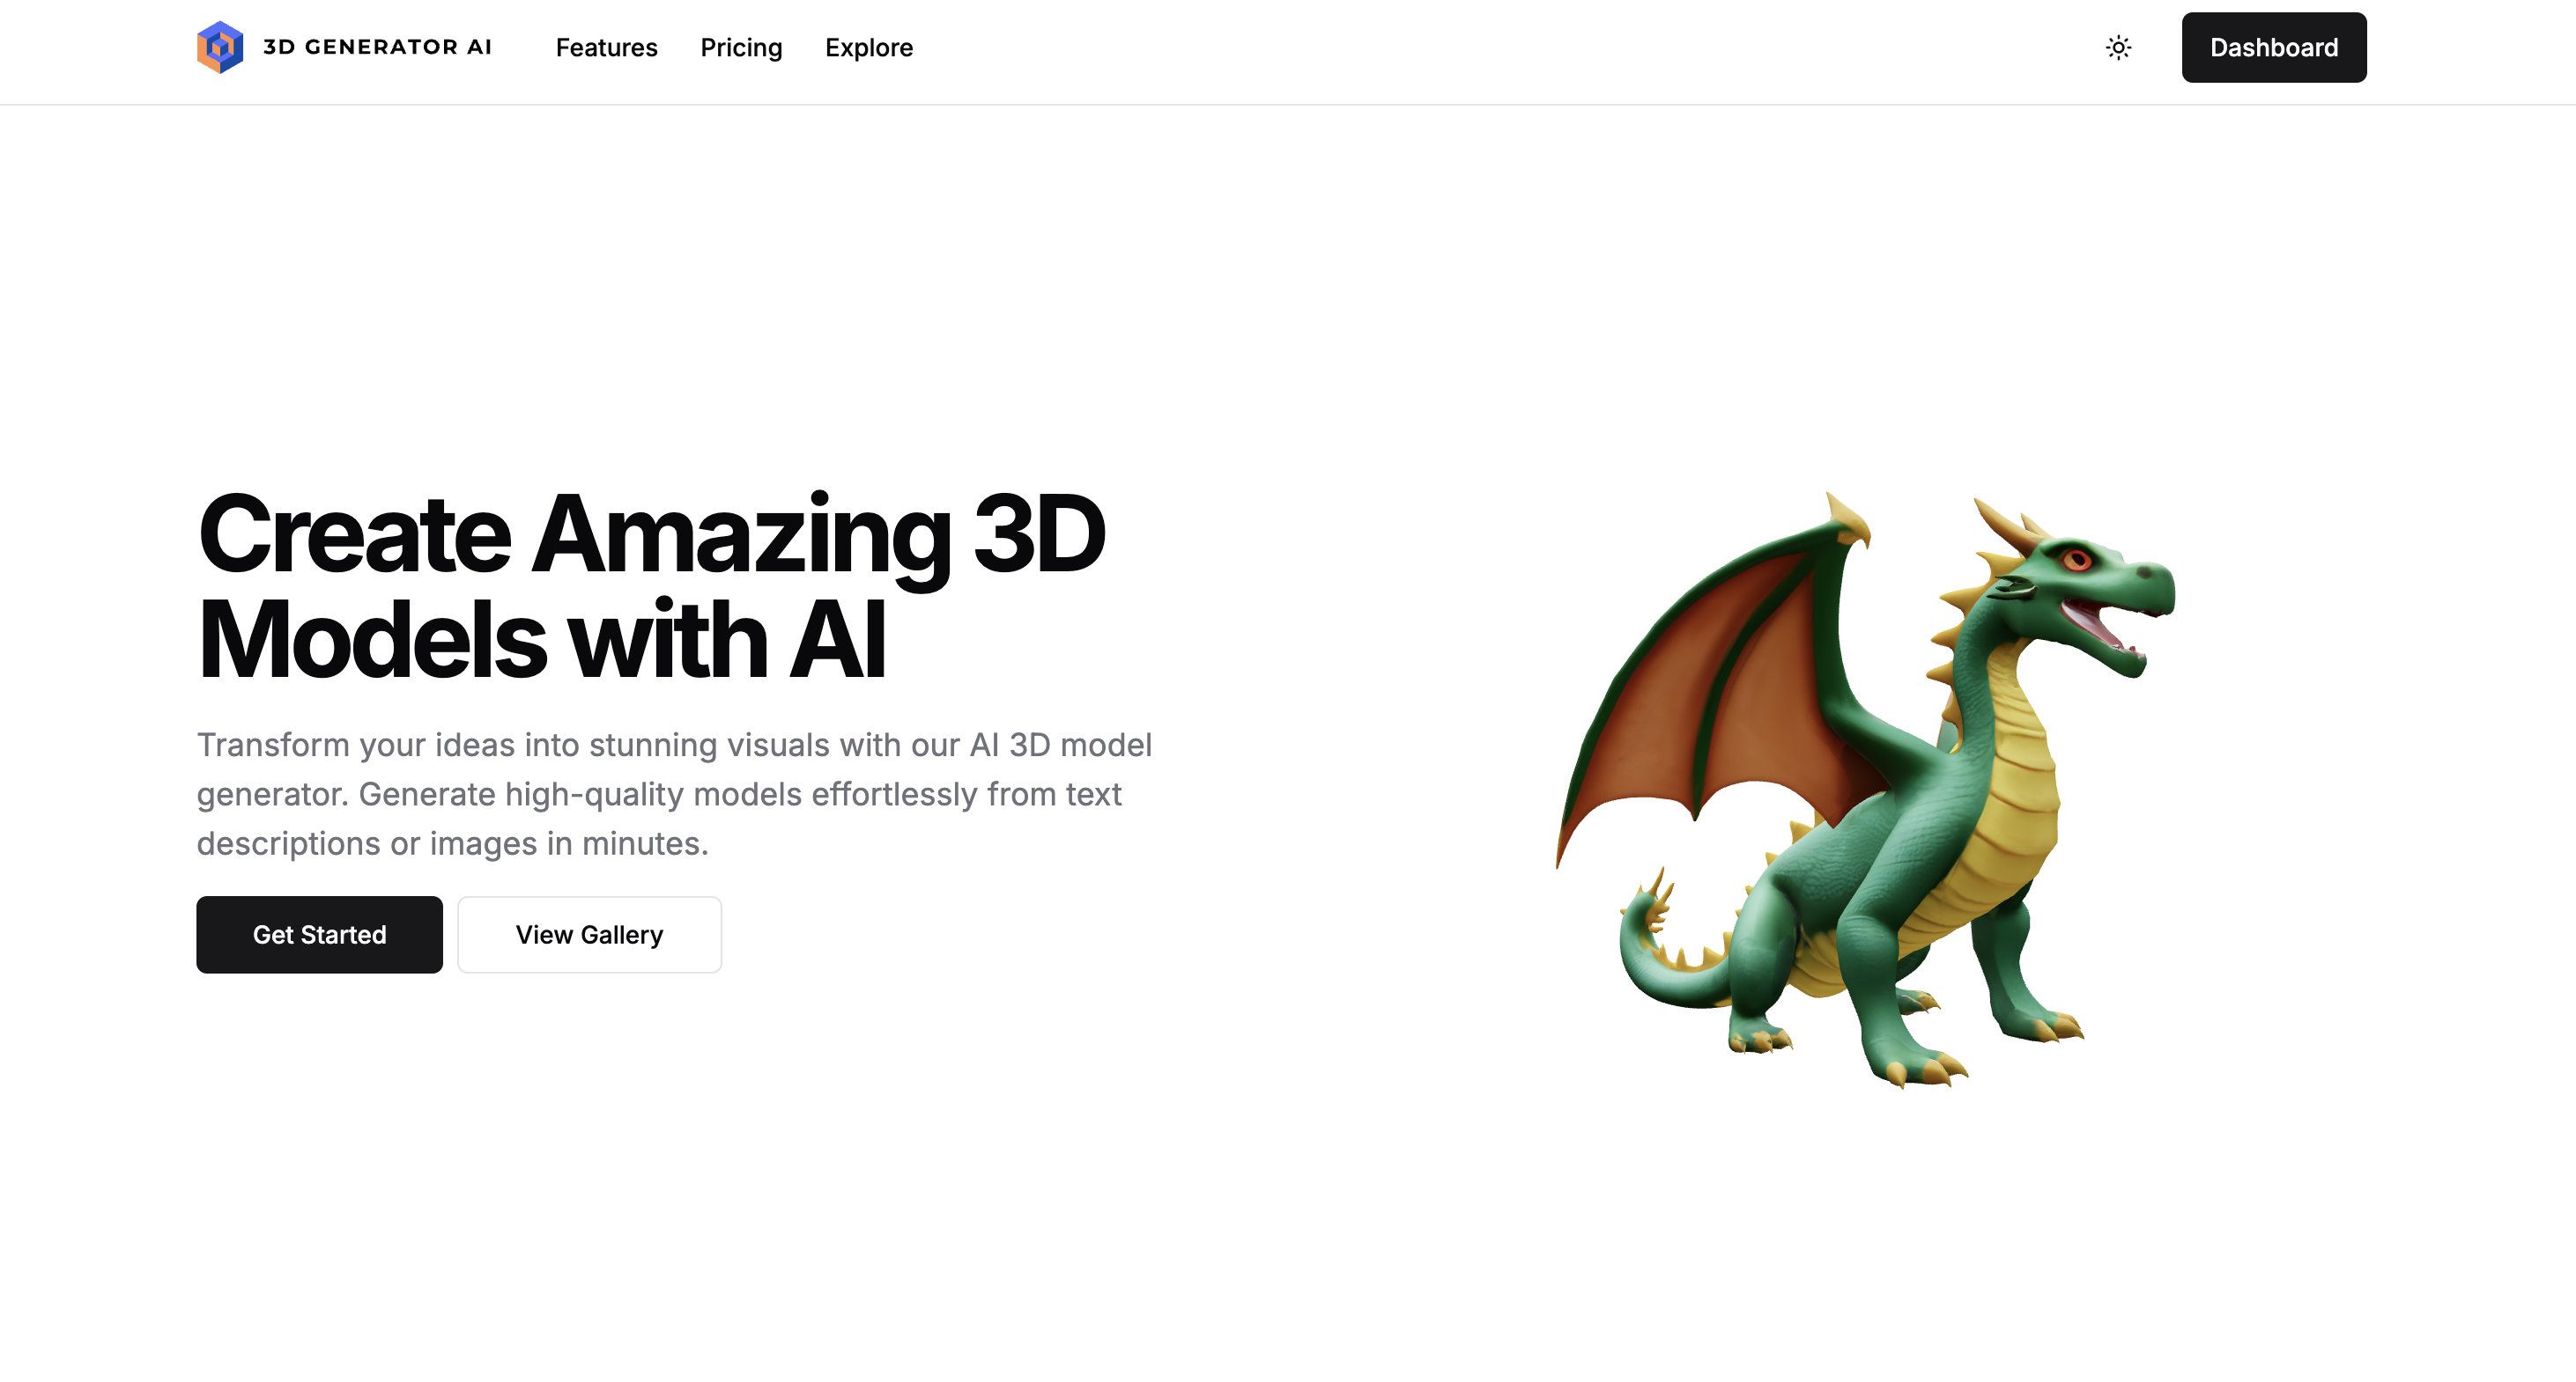Go to the Pricing page

tap(741, 47)
